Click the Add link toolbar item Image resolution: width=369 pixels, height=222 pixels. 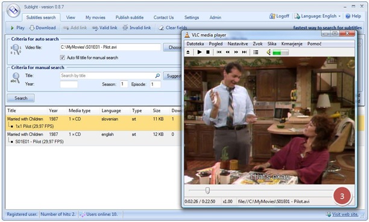click(x=75, y=28)
